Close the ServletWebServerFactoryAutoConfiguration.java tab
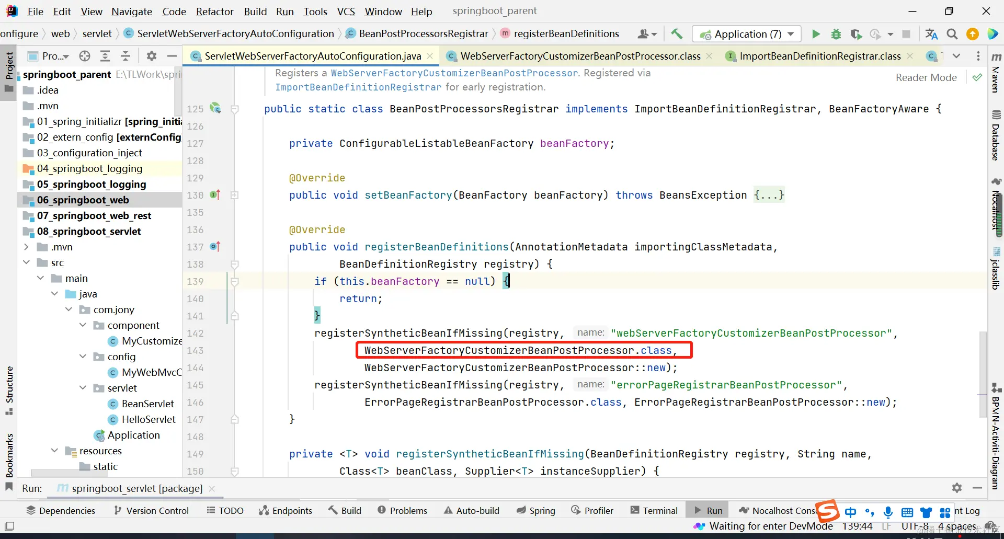 pos(430,56)
